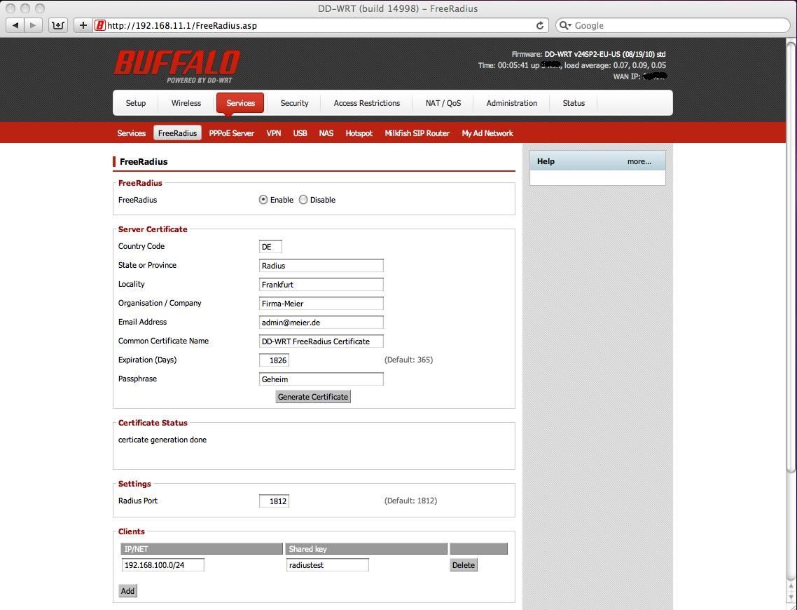Click the Shared key column header
This screenshot has width=797, height=610.
click(366, 549)
